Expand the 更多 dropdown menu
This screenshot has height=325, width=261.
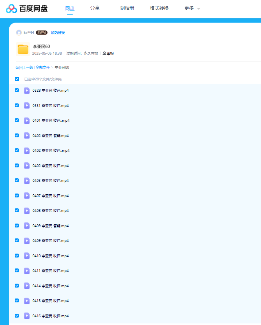coord(192,8)
